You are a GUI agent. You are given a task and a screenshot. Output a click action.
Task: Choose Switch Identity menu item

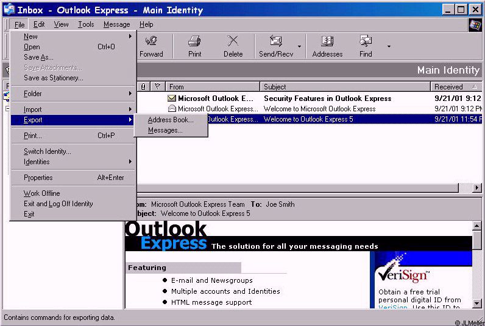73,151
